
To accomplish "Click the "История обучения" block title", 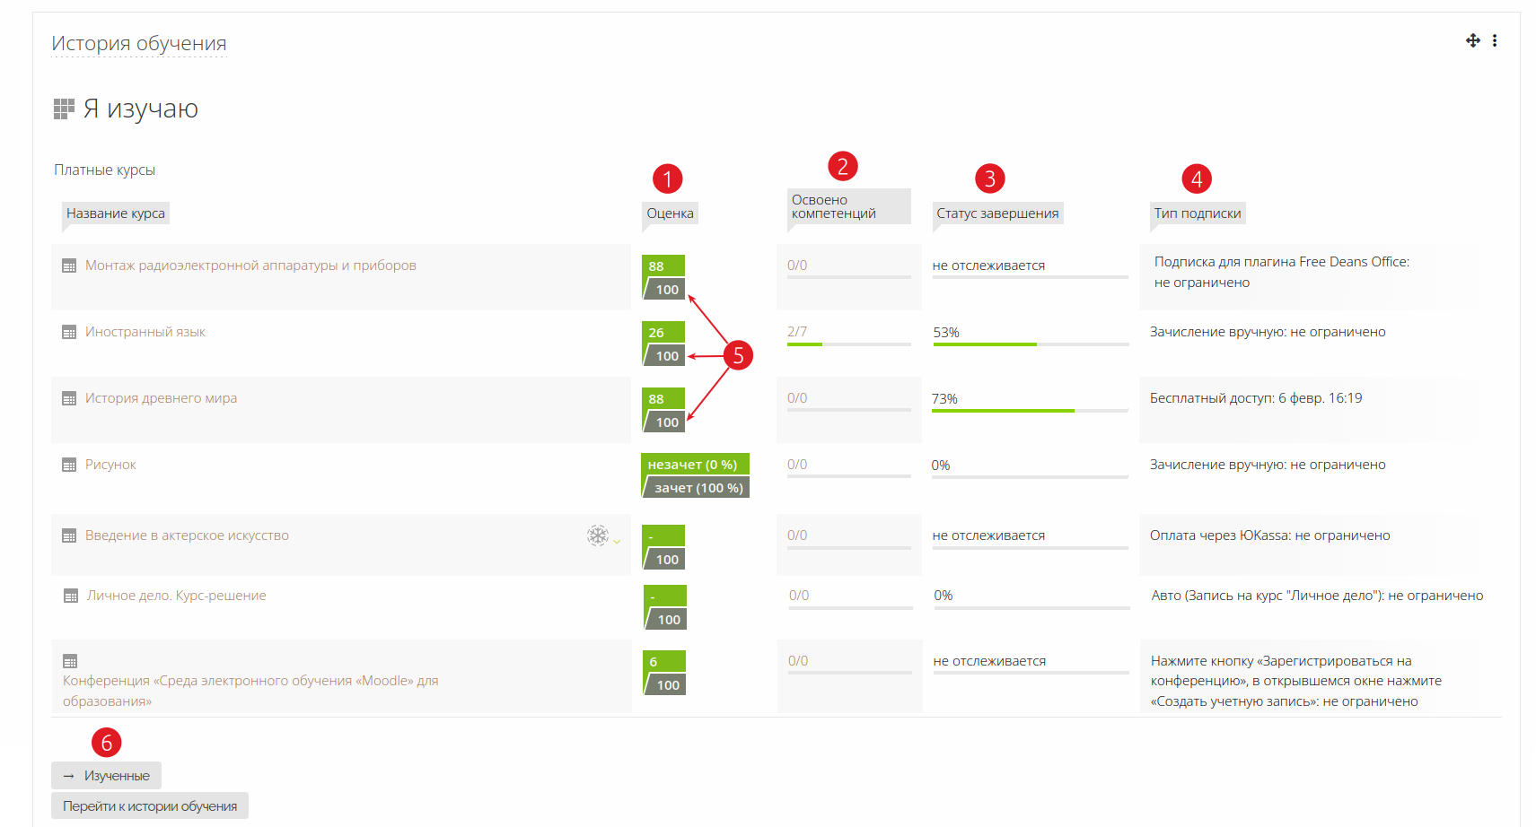I will [x=139, y=43].
